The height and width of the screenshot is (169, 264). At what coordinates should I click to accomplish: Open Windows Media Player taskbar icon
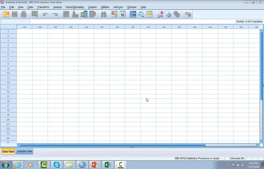(x=31, y=165)
